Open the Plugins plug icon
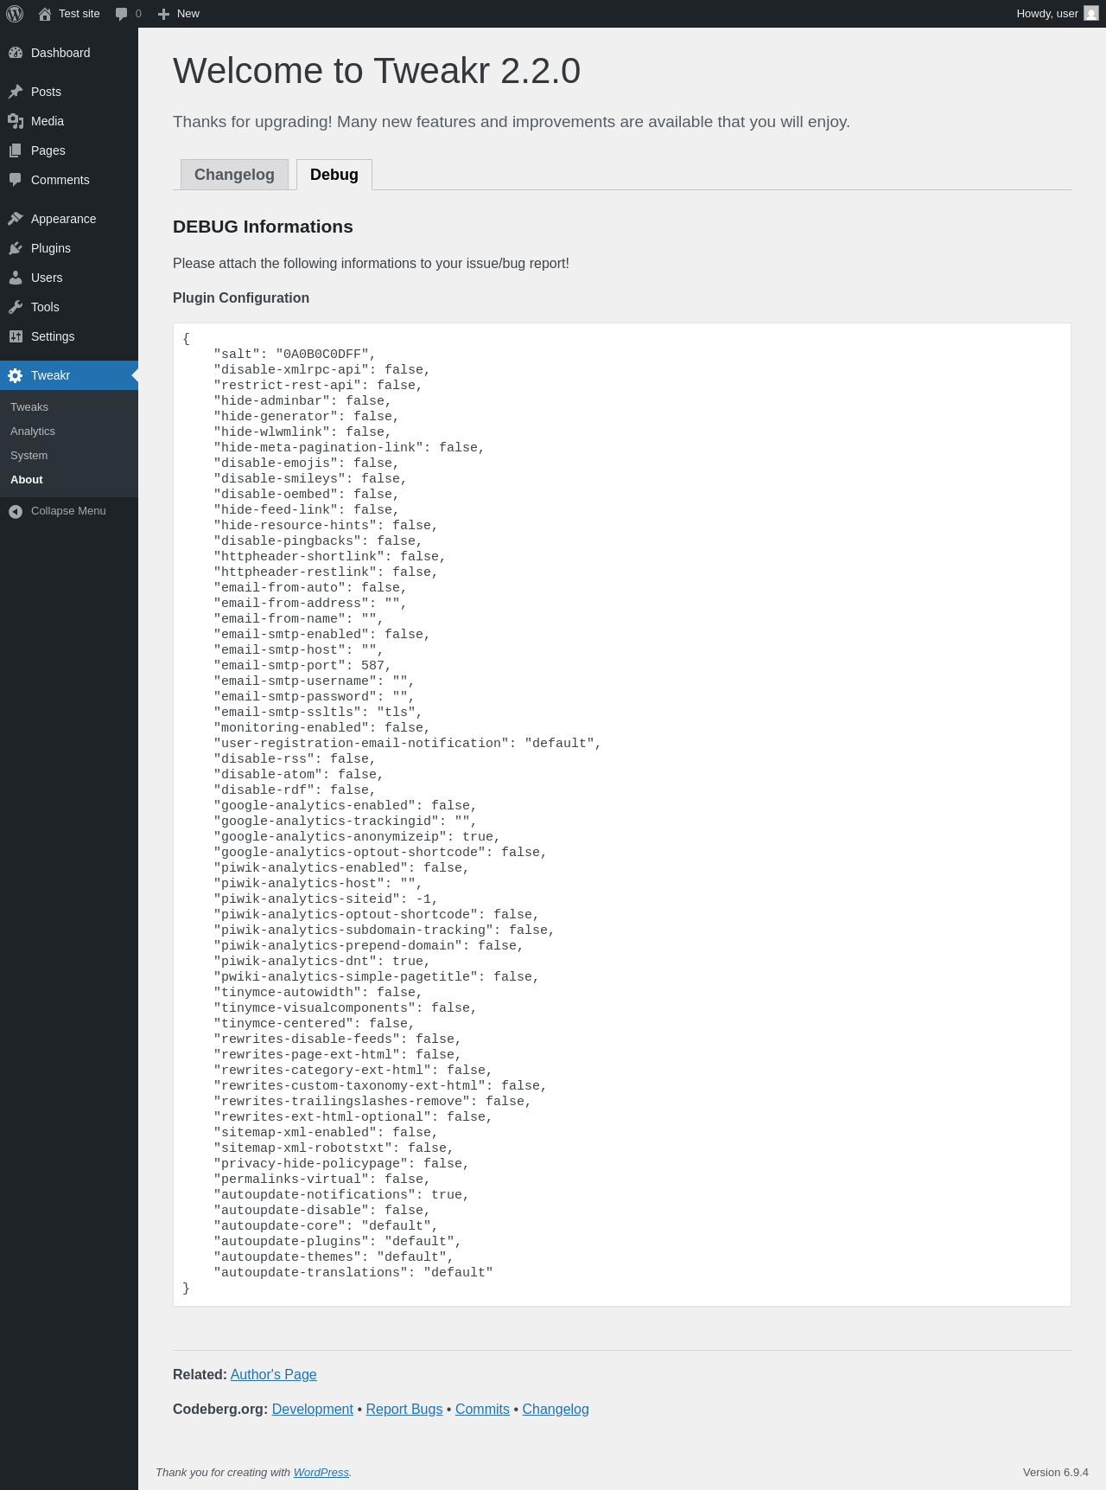The height and width of the screenshot is (1490, 1106). coord(16,248)
